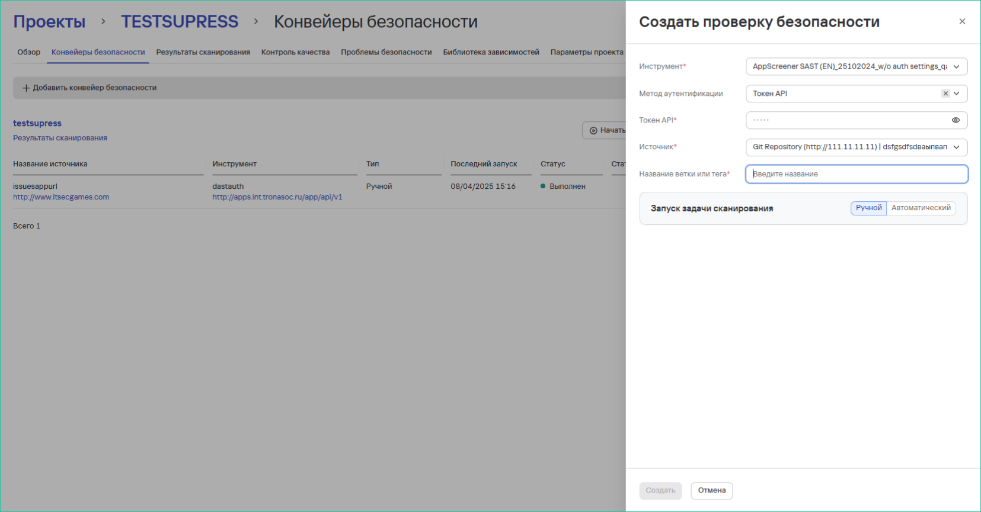
Task: Go to Проблемы безопасности tab
Action: 386,52
